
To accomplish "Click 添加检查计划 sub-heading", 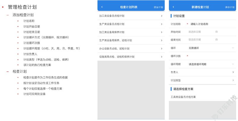I will pyautogui.click(x=23, y=15).
